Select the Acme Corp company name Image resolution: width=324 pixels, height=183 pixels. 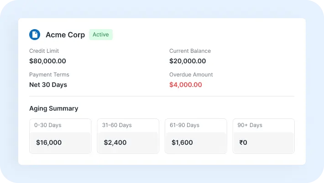tap(65, 35)
